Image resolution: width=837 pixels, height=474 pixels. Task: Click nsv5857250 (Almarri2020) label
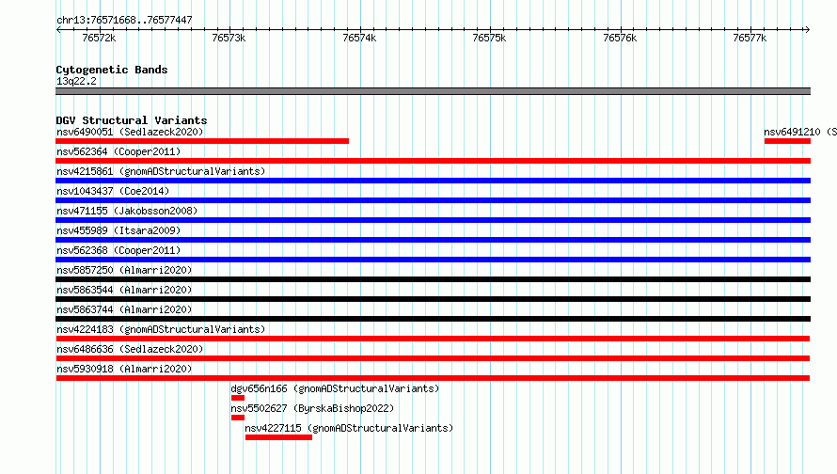tap(124, 270)
